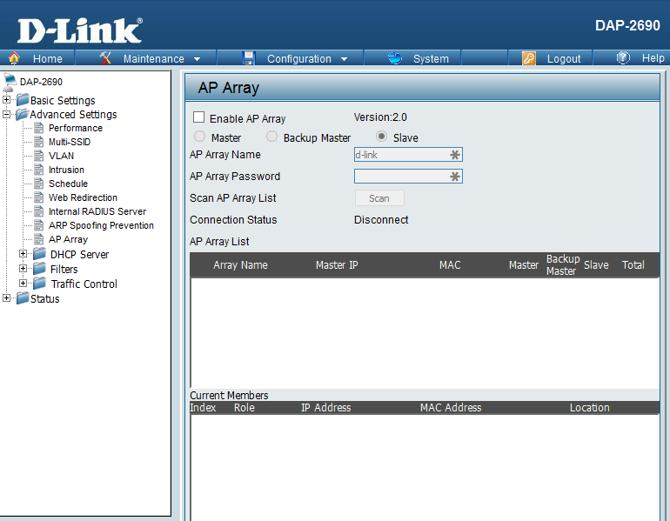Click the Internal RADIUS Server page icon
Screen dimensions: 670x521
tap(39, 211)
